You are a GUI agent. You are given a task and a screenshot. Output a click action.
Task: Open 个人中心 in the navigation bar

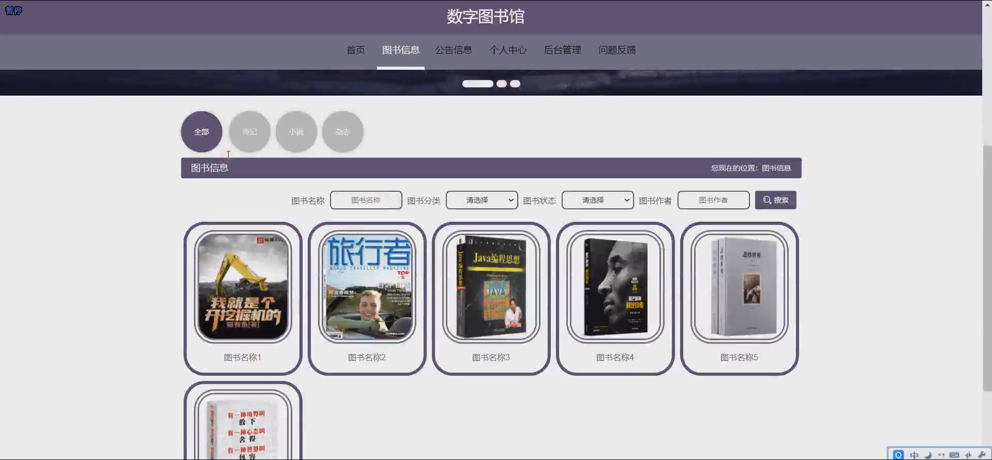tap(508, 50)
